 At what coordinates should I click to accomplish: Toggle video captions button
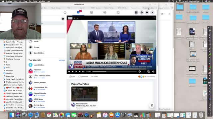pos(83,71)
